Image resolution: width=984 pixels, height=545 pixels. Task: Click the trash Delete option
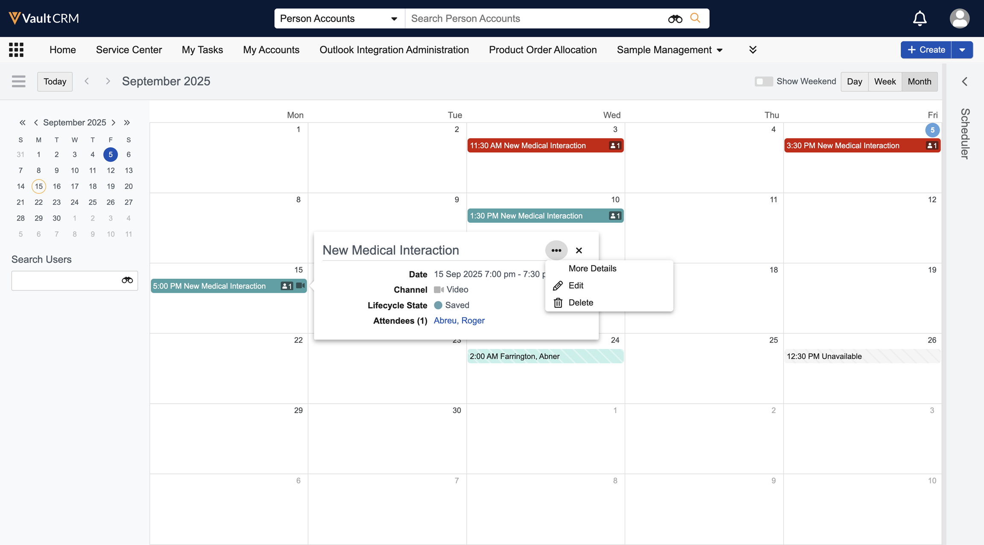coord(580,303)
